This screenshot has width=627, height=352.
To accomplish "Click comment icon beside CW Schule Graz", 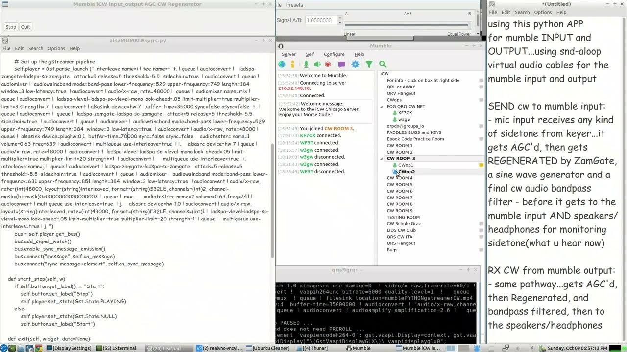I will (481, 223).
